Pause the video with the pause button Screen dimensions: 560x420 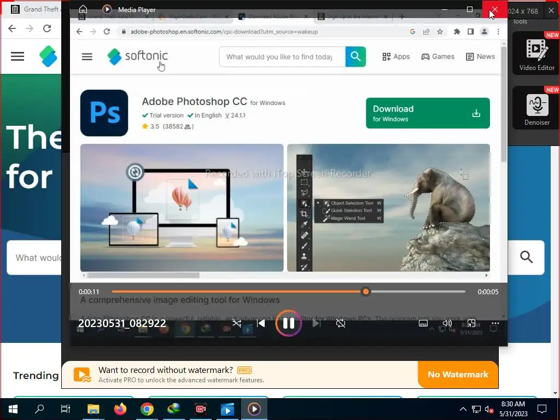(289, 323)
